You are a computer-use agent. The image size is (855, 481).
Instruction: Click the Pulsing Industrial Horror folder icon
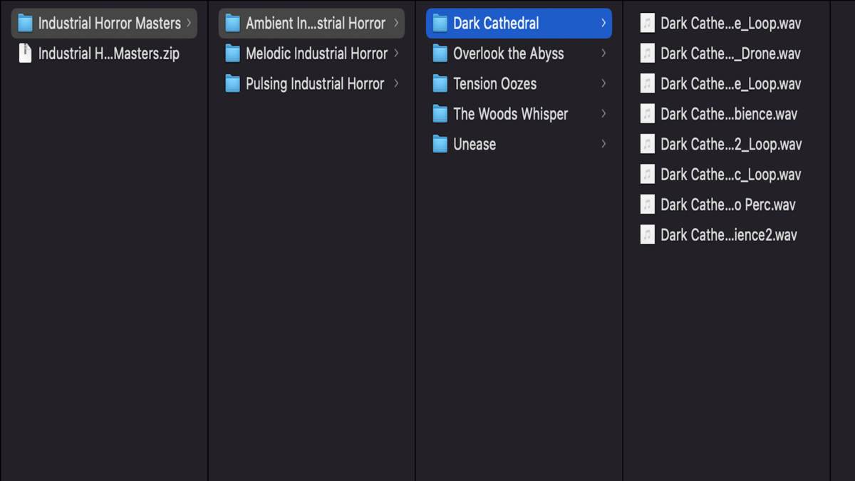point(233,84)
